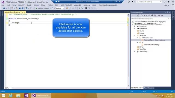Click the editor vertical scrollbar

point(129,51)
